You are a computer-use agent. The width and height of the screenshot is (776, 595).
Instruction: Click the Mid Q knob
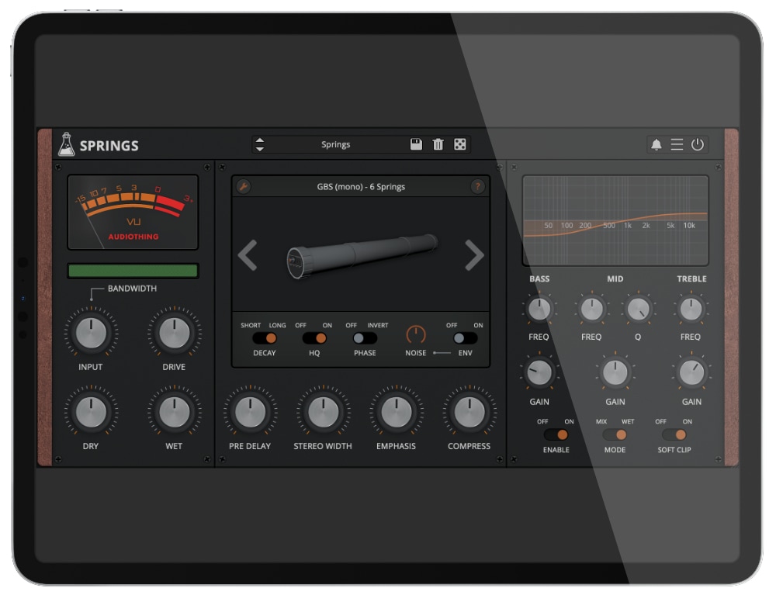point(638,309)
